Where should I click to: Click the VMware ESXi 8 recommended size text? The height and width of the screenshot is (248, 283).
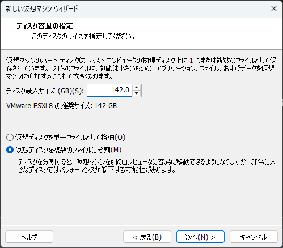click(x=61, y=106)
